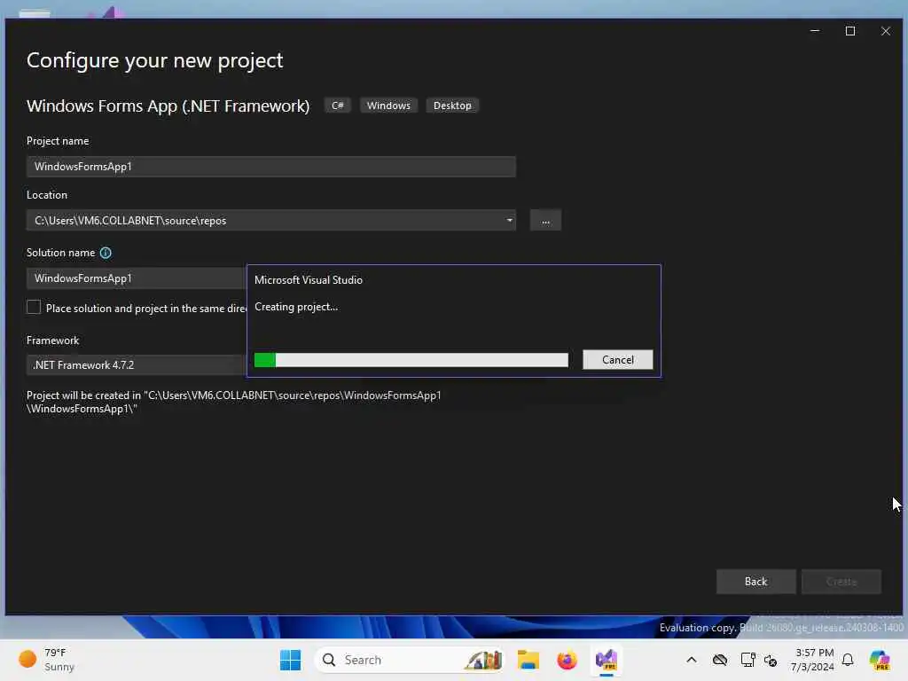Click the Creating project... status text
This screenshot has width=908, height=681.
(x=296, y=307)
